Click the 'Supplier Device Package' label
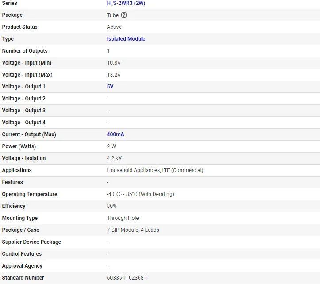This screenshot has width=320, height=284. (31, 242)
